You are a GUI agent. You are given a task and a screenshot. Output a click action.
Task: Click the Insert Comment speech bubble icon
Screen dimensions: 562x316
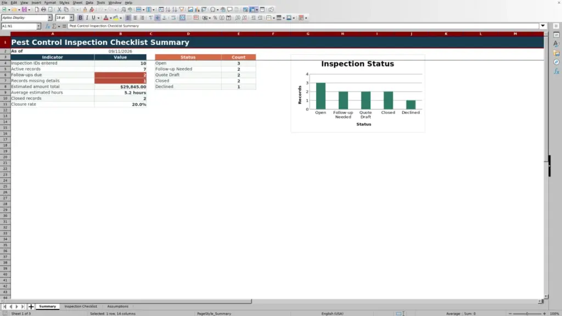point(230,9)
